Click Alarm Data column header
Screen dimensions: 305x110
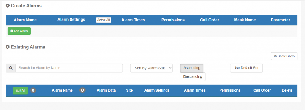(x=106, y=90)
